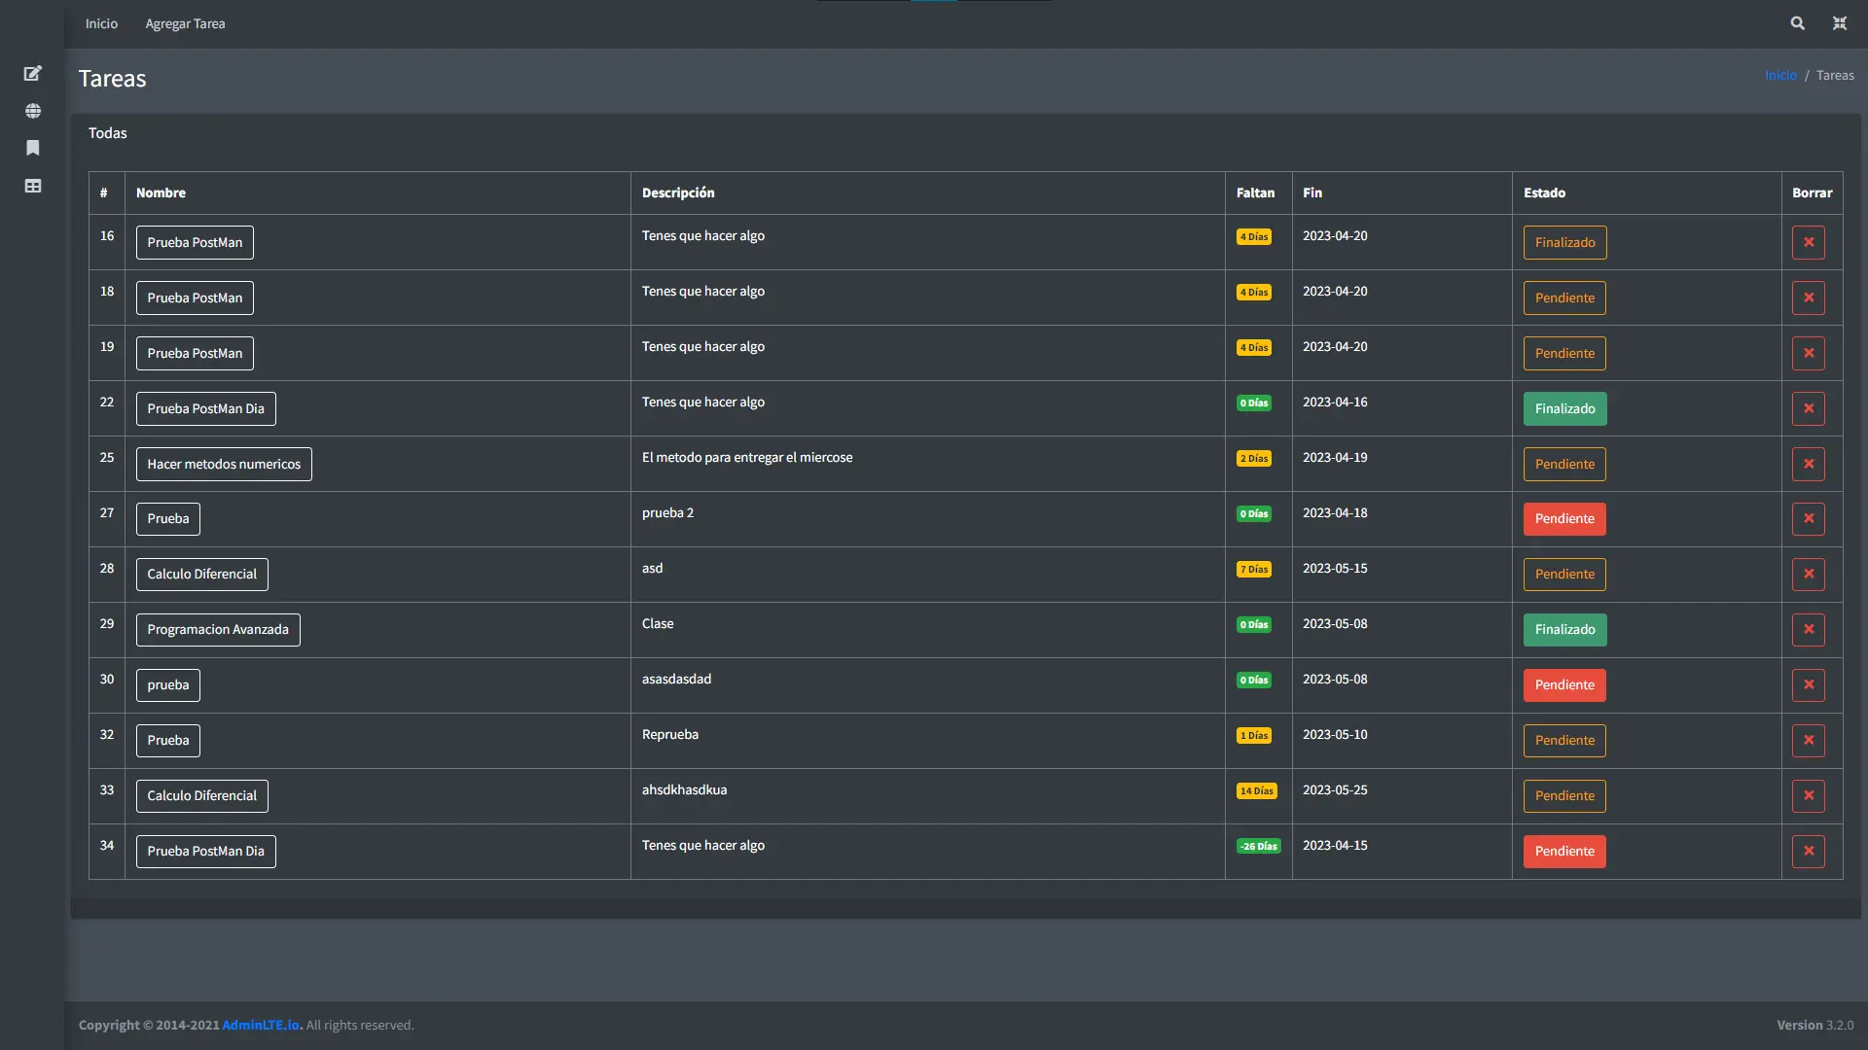The height and width of the screenshot is (1050, 1868).
Task: Click the 7 Días badge
Action: pyautogui.click(x=1254, y=569)
